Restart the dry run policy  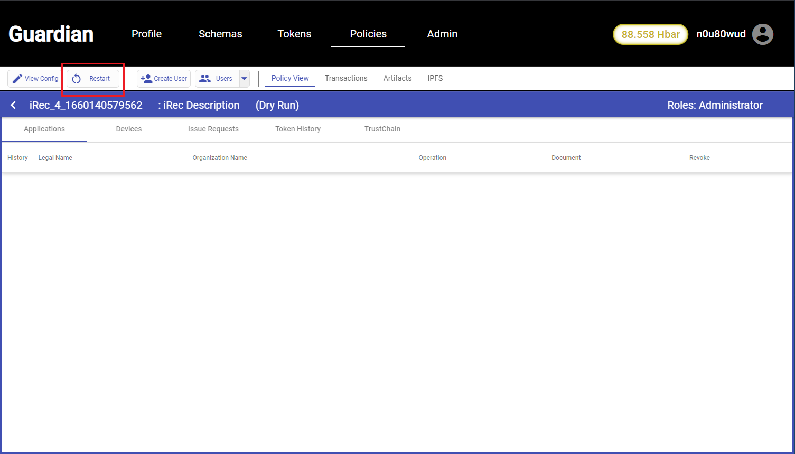coord(93,79)
